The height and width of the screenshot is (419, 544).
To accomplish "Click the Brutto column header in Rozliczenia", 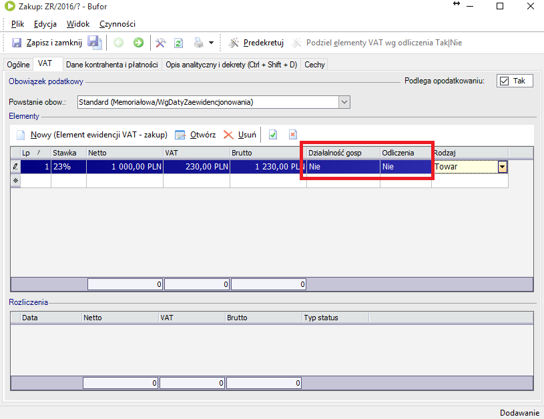I will (x=264, y=318).
